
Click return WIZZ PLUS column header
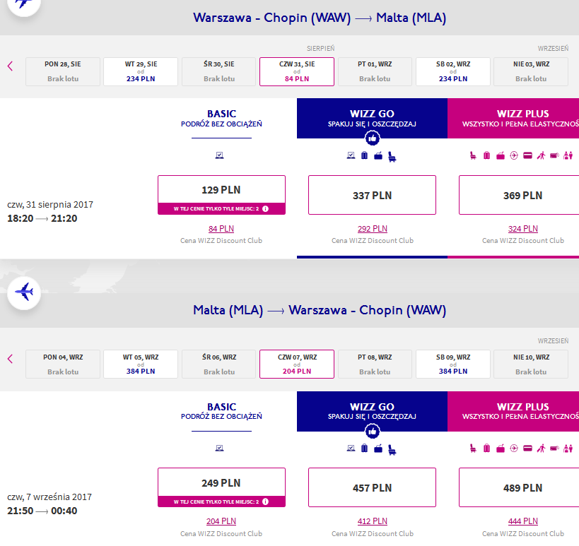pyautogui.click(x=513, y=411)
